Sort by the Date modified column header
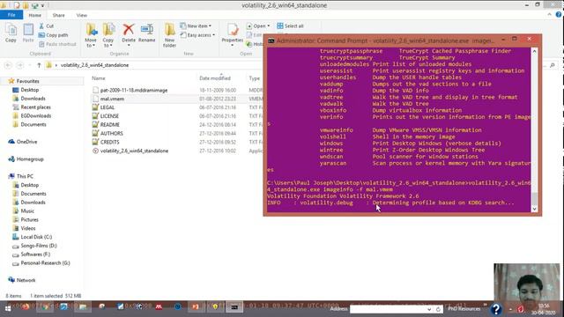 point(215,78)
